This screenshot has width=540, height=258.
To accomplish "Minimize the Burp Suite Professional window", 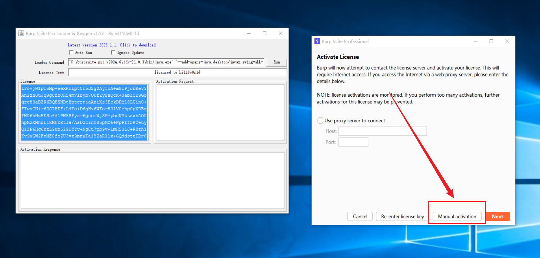I will [475, 41].
